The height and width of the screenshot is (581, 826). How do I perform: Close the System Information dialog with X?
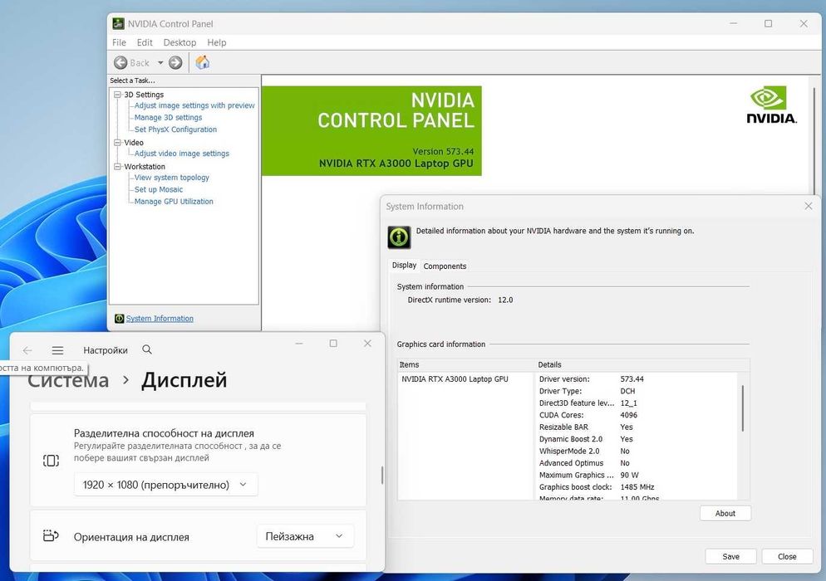click(x=808, y=207)
